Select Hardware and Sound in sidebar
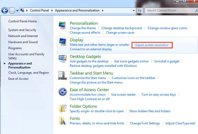 click(23, 42)
